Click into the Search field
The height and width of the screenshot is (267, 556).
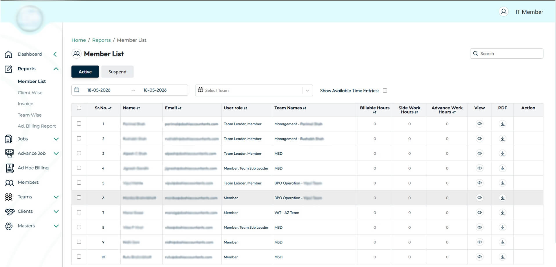506,53
